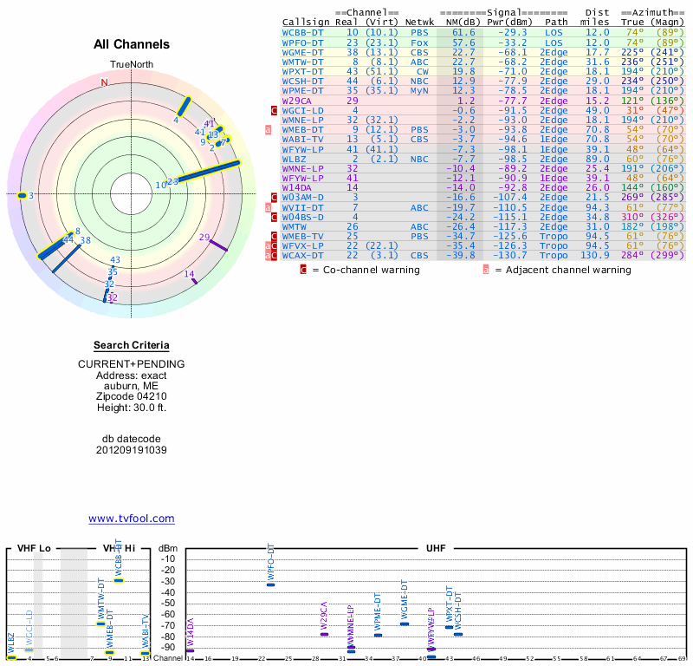The height and width of the screenshot is (666, 693).
Task: Click the W14DA marker in spectrum chart
Action: (x=190, y=650)
